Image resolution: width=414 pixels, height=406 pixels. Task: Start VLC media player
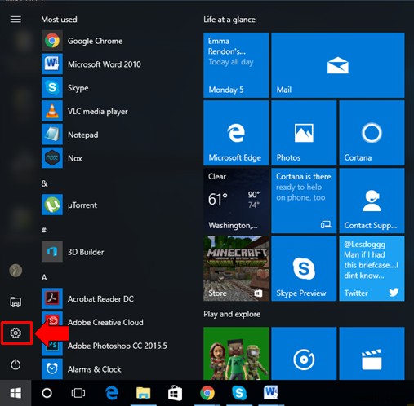tap(109, 111)
